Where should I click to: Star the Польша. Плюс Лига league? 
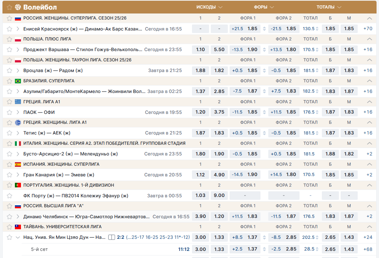point(10,39)
